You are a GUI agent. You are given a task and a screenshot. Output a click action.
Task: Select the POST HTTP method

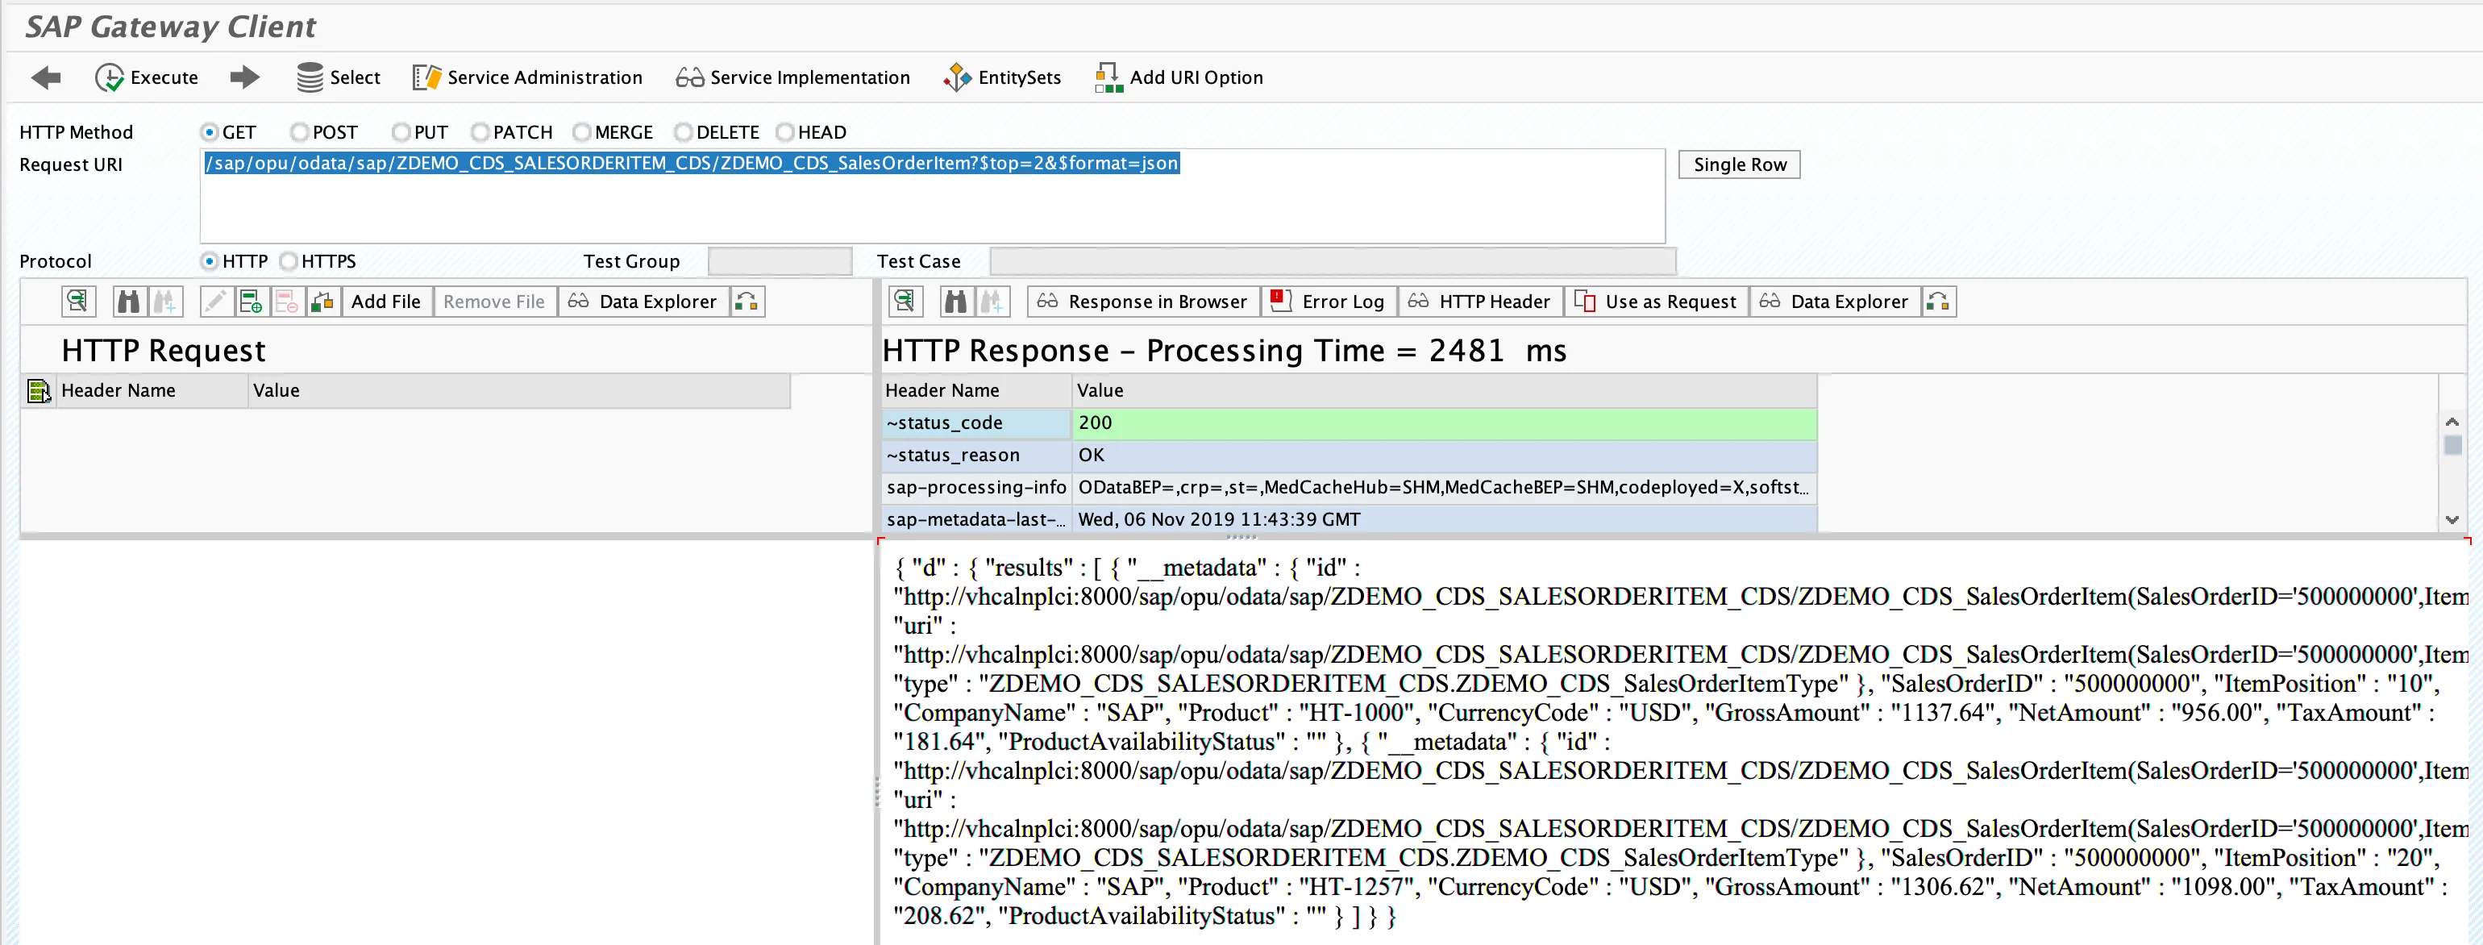pyautogui.click(x=300, y=132)
